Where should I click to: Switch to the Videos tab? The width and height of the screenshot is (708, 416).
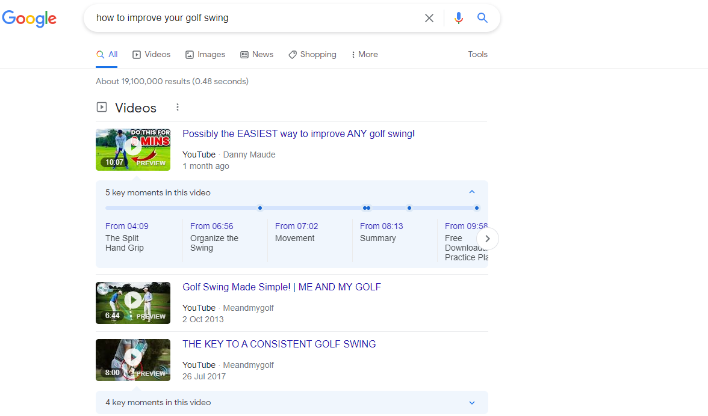pyautogui.click(x=151, y=55)
